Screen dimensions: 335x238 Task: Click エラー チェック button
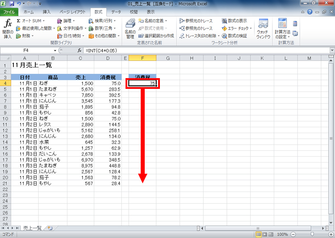[x=237, y=28]
